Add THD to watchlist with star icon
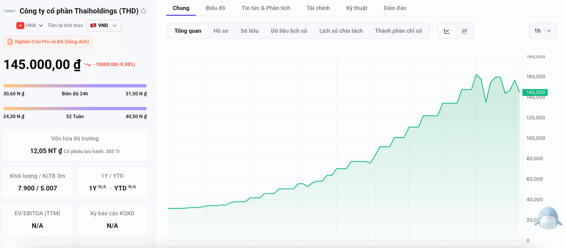This screenshot has height=248, width=566. coord(143,11)
